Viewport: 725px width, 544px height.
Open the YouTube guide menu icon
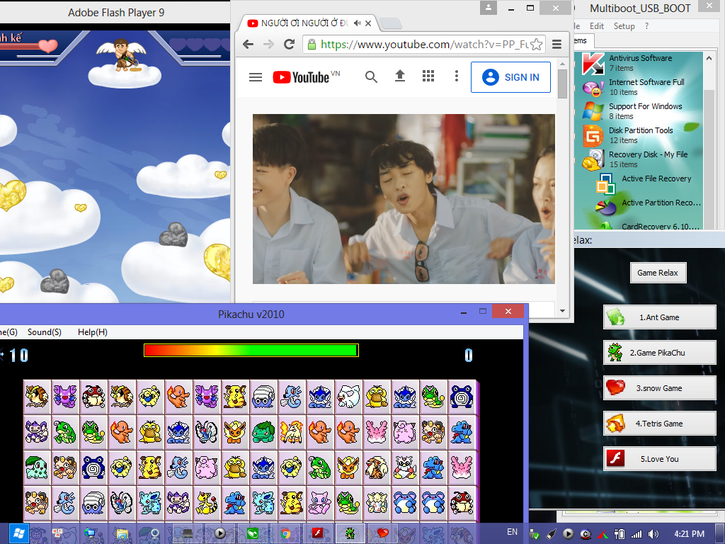pyautogui.click(x=256, y=77)
